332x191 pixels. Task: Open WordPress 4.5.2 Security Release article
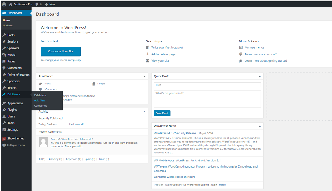point(175,133)
